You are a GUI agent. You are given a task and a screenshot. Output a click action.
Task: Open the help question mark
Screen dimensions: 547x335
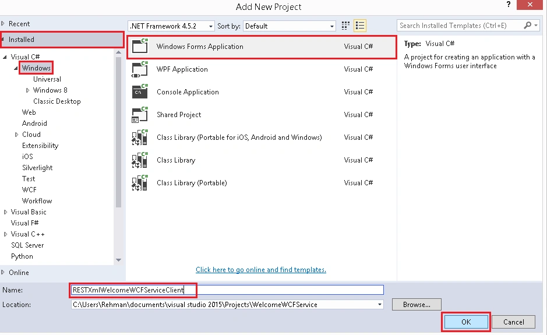[x=509, y=5]
